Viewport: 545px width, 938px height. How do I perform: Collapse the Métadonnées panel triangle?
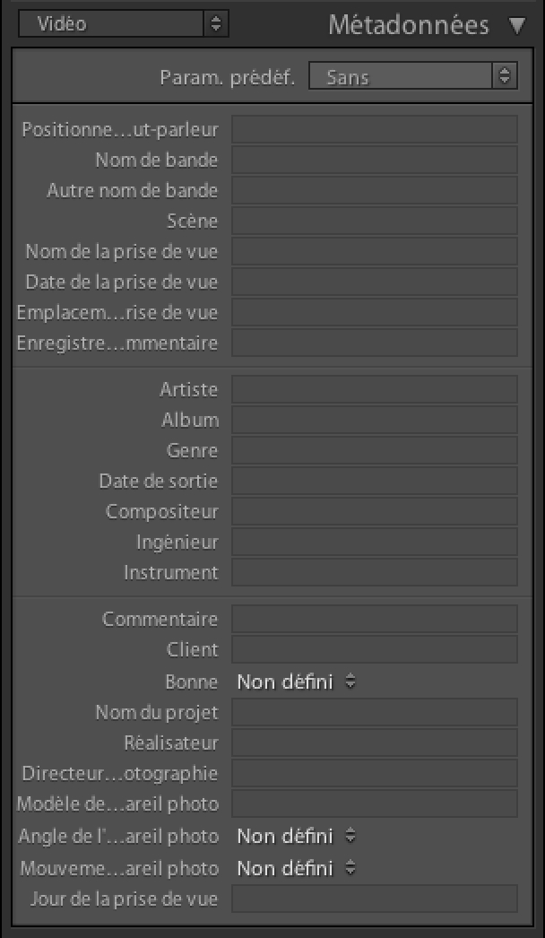click(x=516, y=26)
